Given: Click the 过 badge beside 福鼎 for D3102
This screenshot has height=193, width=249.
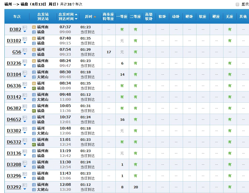Looking at the screenshot, I should [x=34, y=43].
